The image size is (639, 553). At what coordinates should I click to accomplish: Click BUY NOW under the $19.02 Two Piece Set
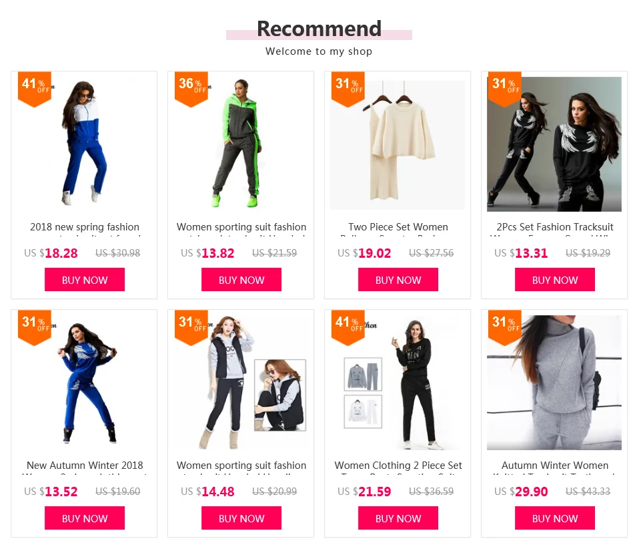pos(398,280)
